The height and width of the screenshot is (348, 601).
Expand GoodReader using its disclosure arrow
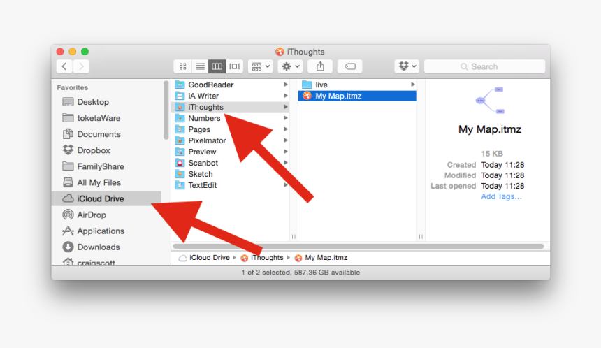tap(286, 85)
